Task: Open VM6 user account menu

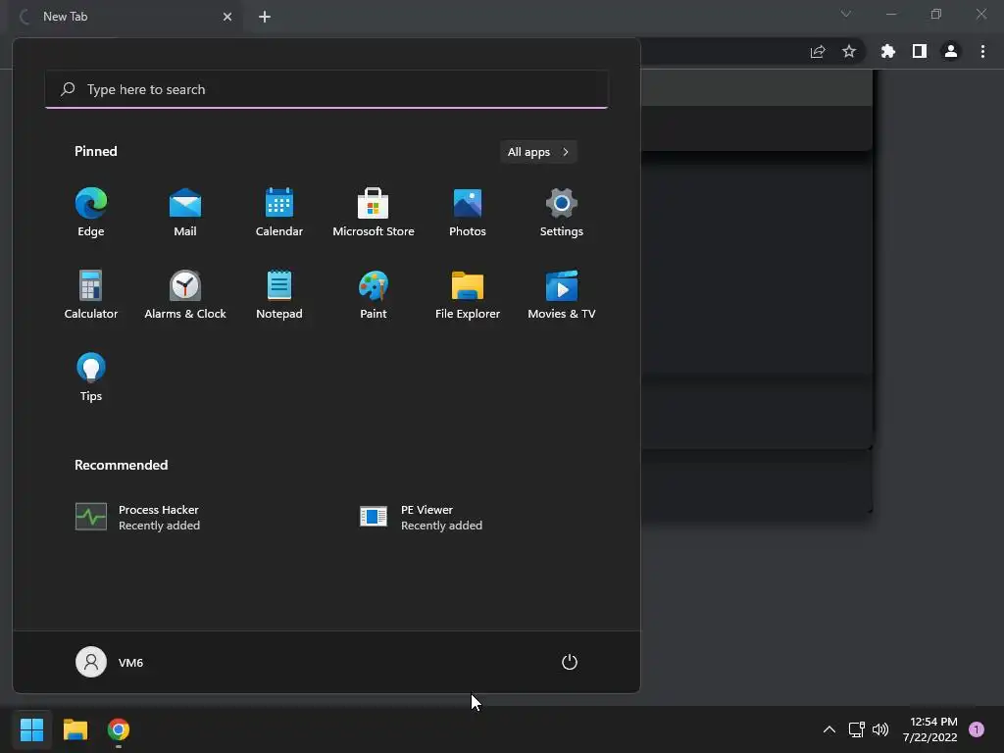Action: click(x=110, y=662)
